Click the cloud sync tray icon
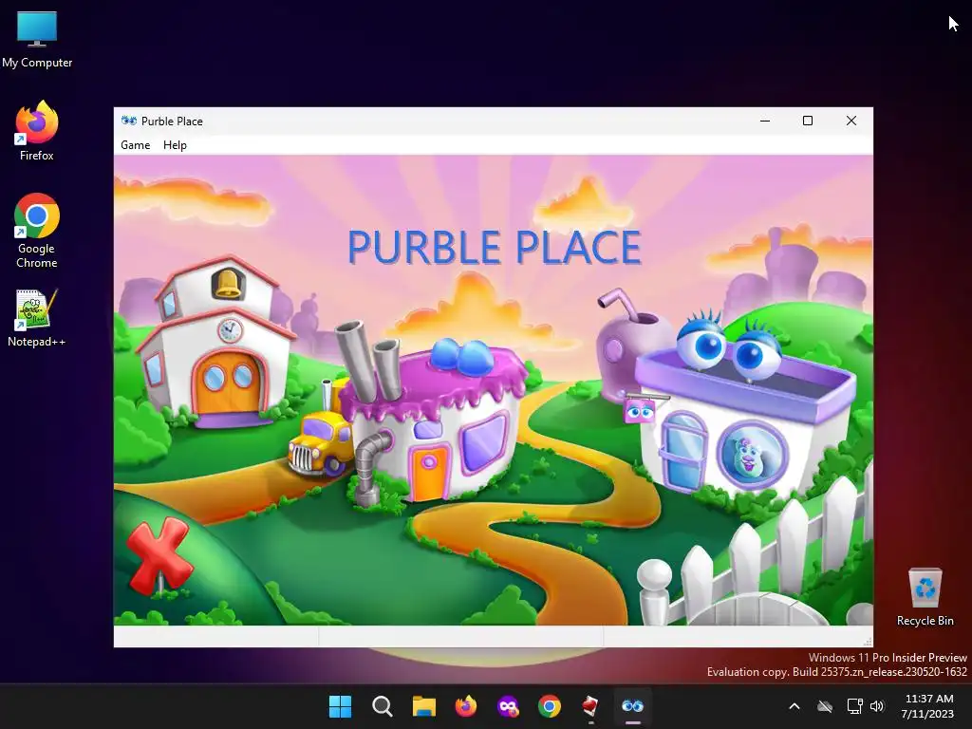The width and height of the screenshot is (972, 729). coord(825,706)
